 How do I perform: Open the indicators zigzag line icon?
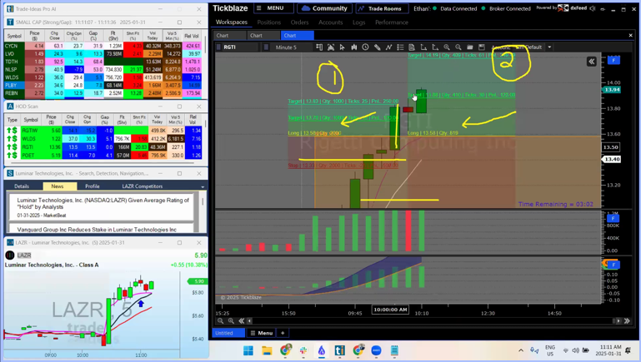(x=388, y=47)
